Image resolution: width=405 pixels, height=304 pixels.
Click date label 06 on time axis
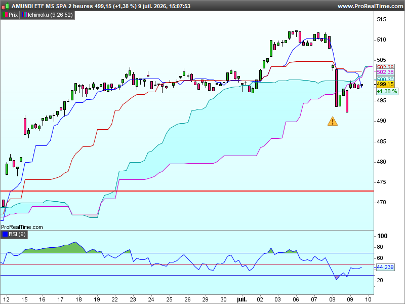296,299
